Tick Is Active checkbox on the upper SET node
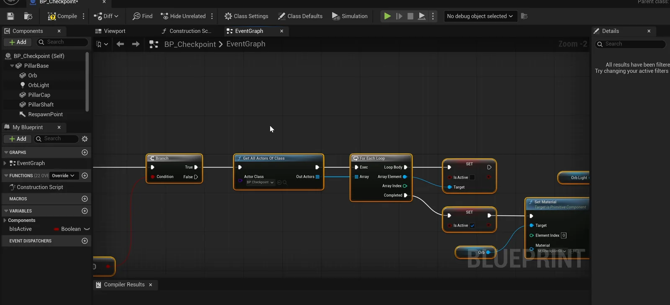The image size is (670, 305). coord(472,177)
